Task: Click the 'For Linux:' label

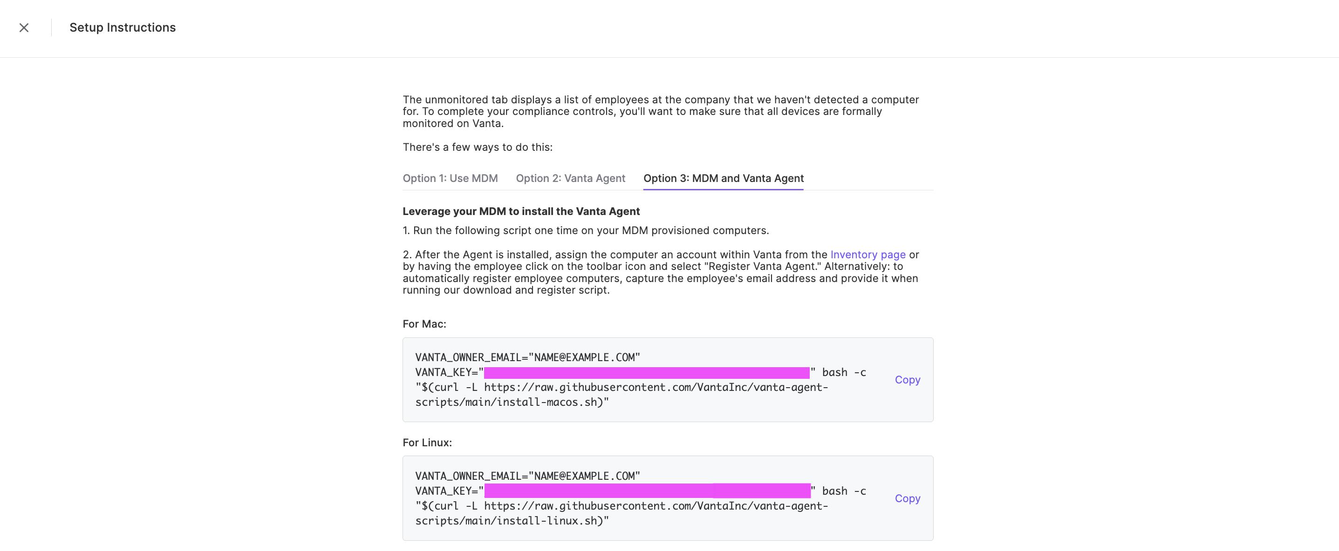Action: pos(427,443)
